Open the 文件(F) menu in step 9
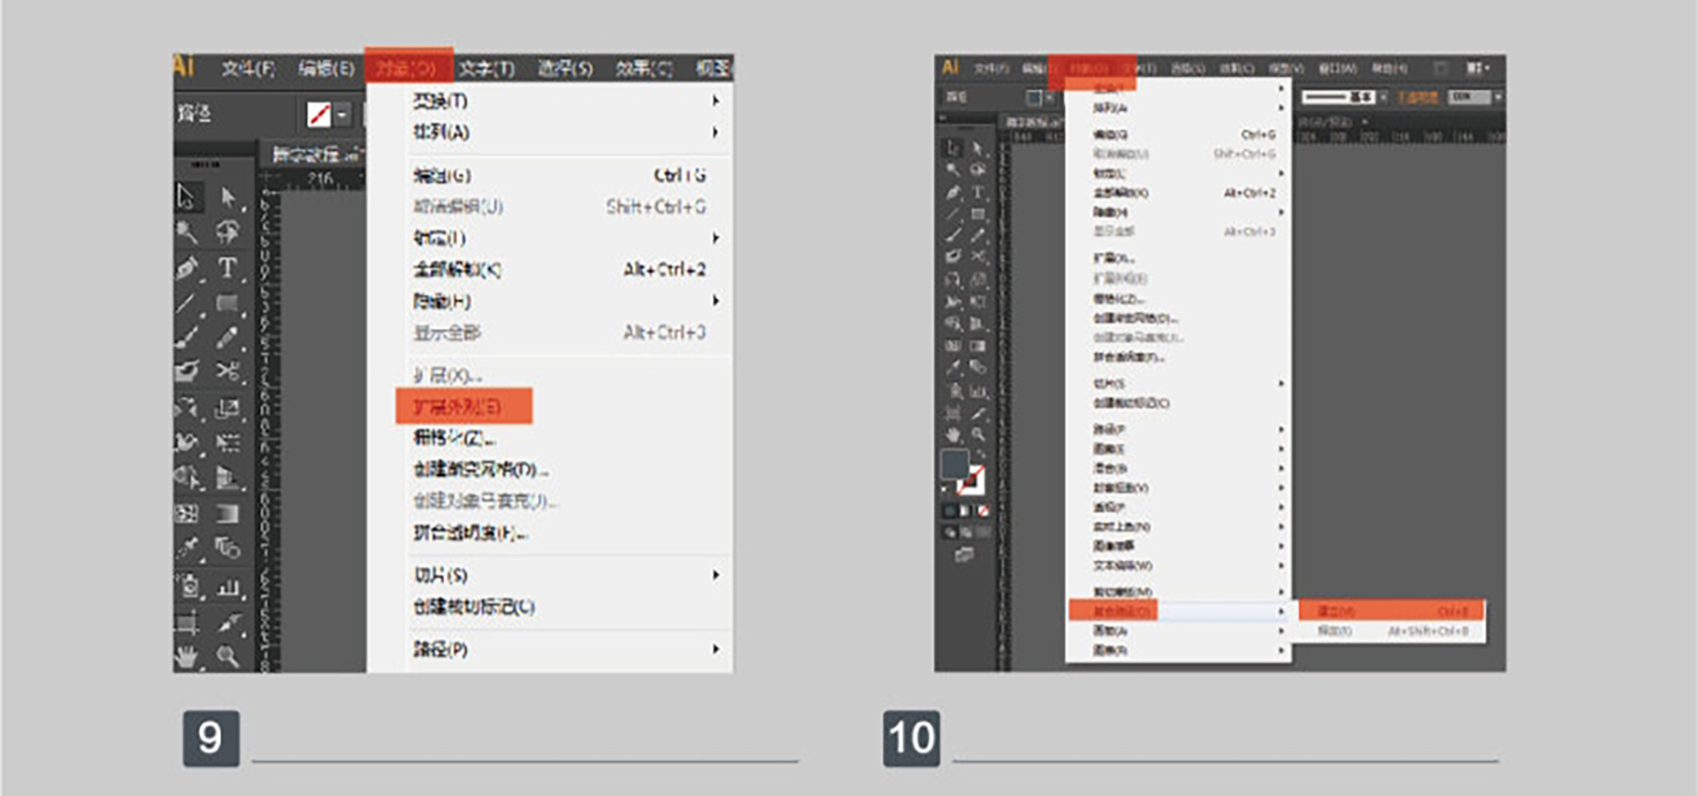The image size is (1698, 796). (x=248, y=68)
